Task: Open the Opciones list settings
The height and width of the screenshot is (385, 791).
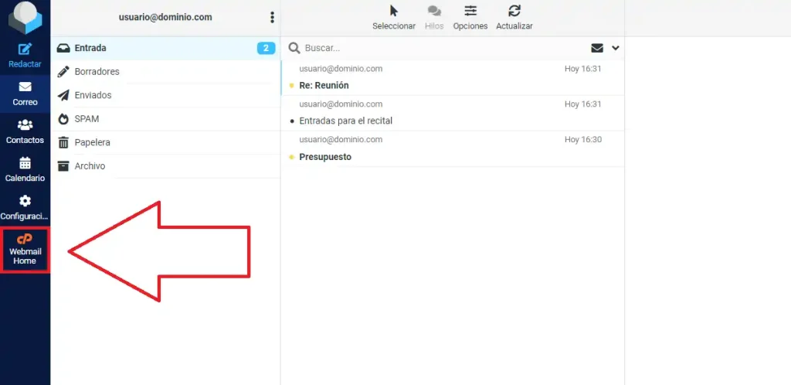Action: point(470,17)
